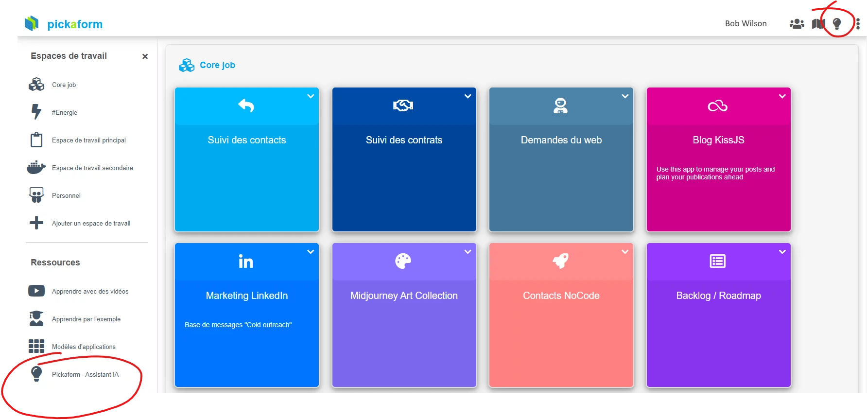Screen dimensions: 867x420
Task: Expand the Suivi des contrats card chevron
Action: (x=468, y=96)
